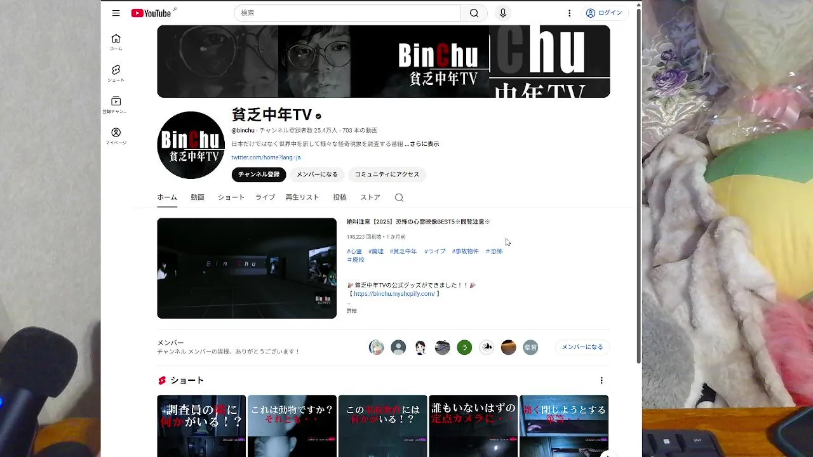Click the BinChu channel avatar

click(191, 145)
